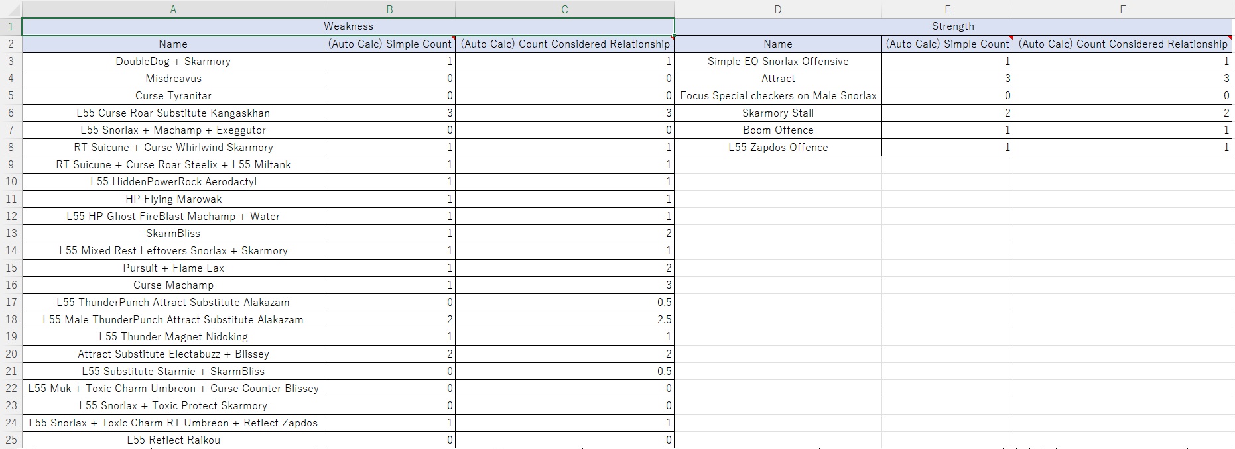Click the Pursuit + Flame Lax cell
The image size is (1235, 449).
[173, 268]
